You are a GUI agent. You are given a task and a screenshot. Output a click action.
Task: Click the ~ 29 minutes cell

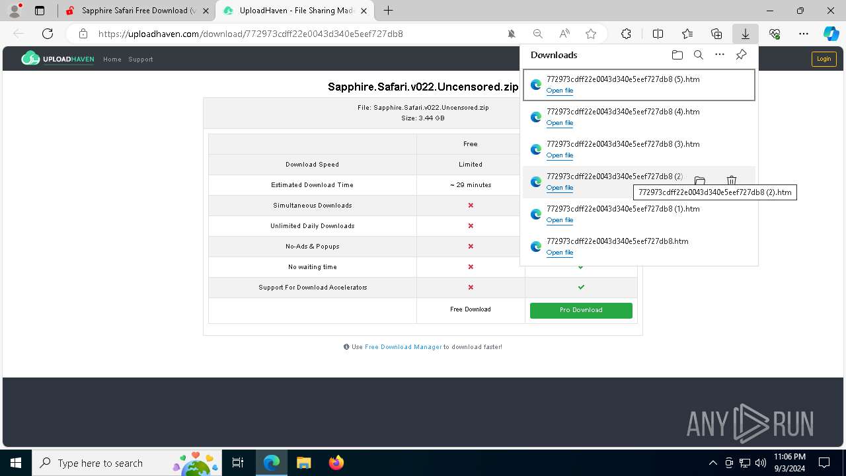471,185
